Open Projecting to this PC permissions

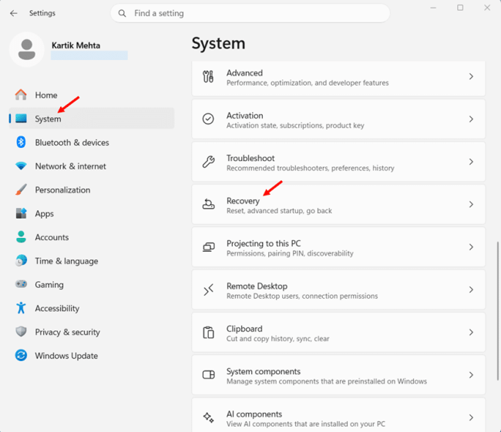click(338, 247)
